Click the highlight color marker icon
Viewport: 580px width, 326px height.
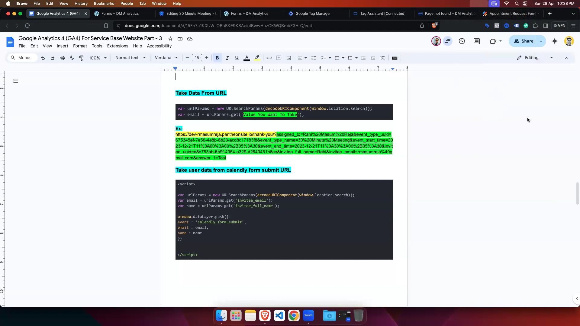[x=257, y=58]
